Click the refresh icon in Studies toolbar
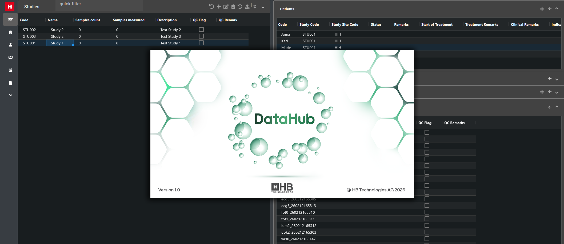The width and height of the screenshot is (564, 244). point(211,7)
